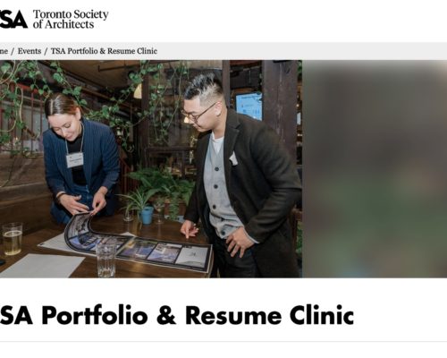The height and width of the screenshot is (358, 447).
Task: Click the TSA logo mark
Action: 13,19
